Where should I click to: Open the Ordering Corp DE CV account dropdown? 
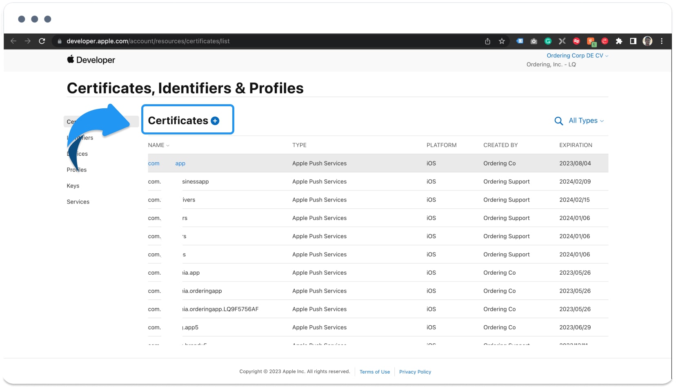click(577, 56)
